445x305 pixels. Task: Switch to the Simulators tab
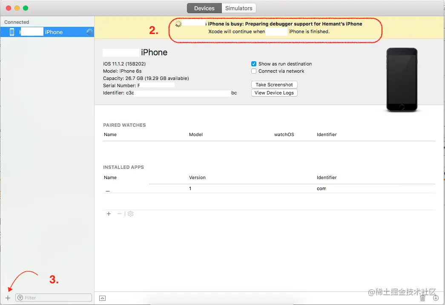pyautogui.click(x=238, y=8)
